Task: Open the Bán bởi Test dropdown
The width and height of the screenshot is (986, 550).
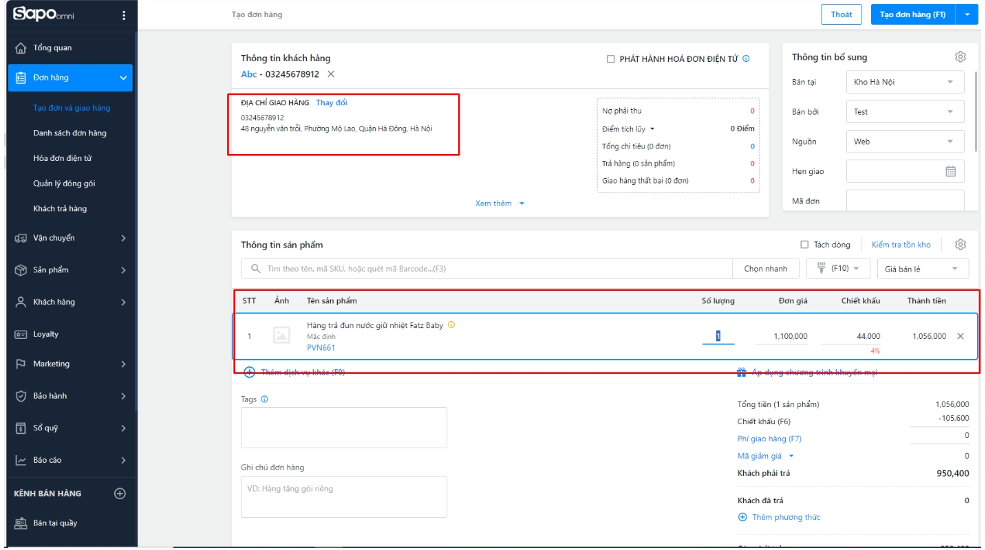Action: pyautogui.click(x=905, y=111)
